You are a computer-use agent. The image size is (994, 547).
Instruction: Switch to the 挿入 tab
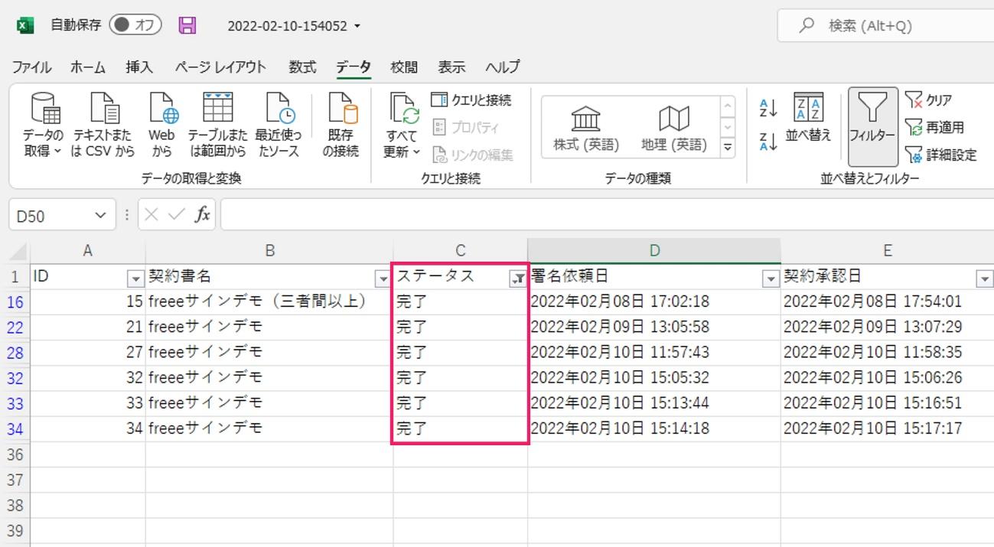coord(139,67)
